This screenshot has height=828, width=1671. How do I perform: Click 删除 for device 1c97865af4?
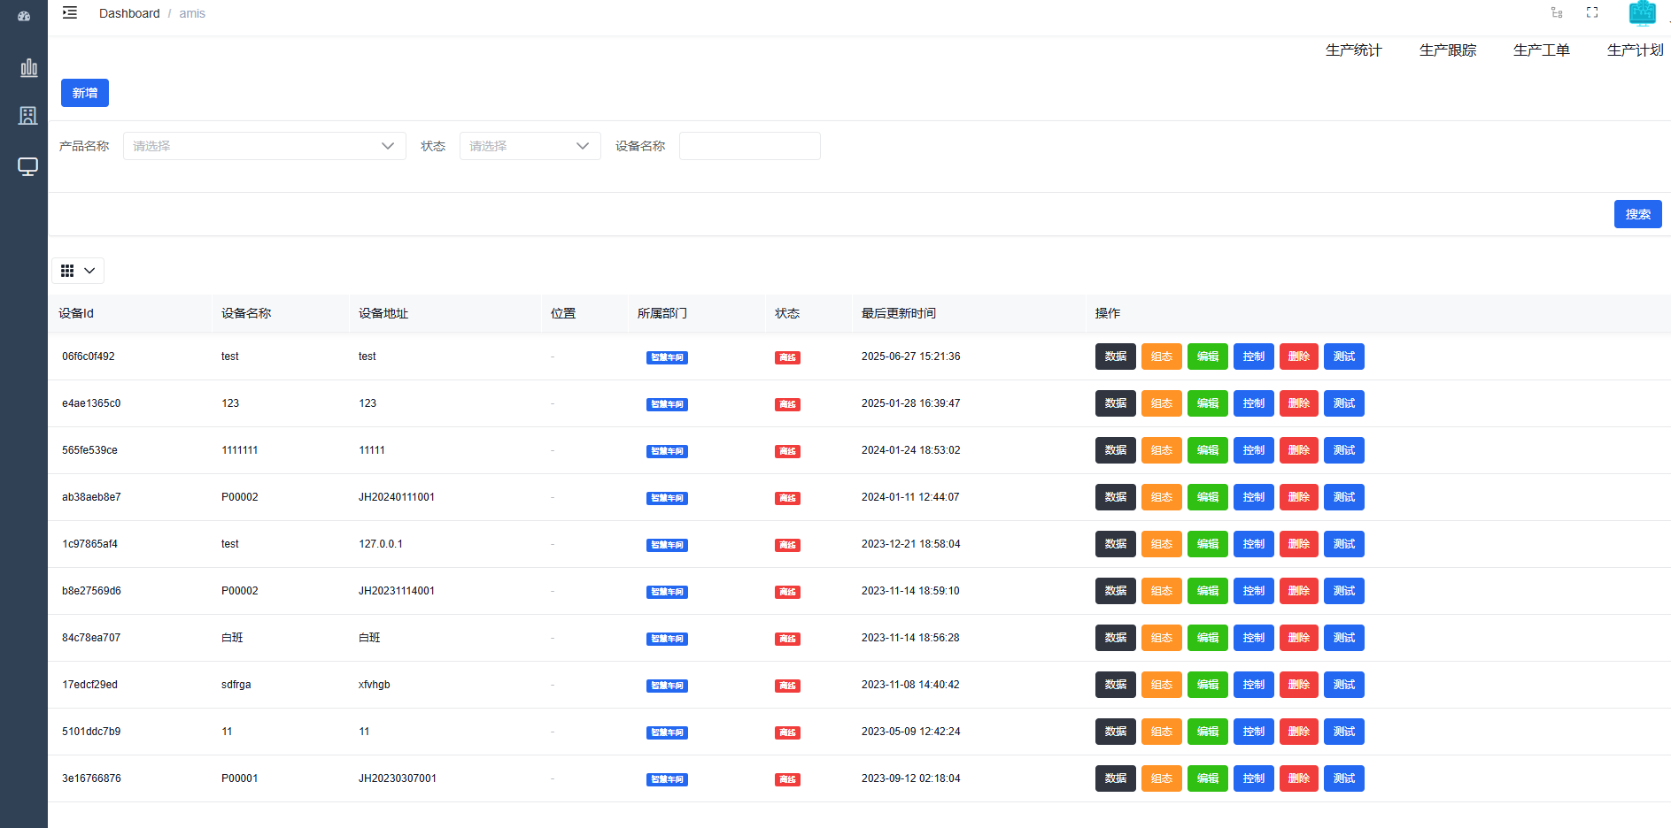tap(1299, 544)
